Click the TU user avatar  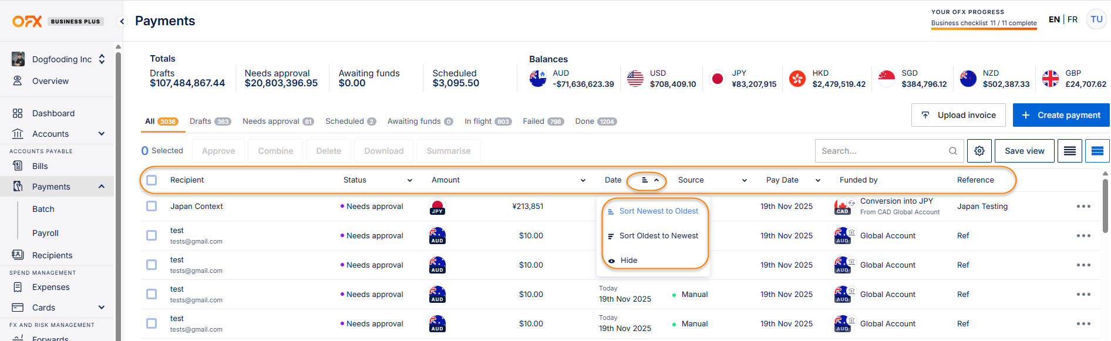[1096, 19]
